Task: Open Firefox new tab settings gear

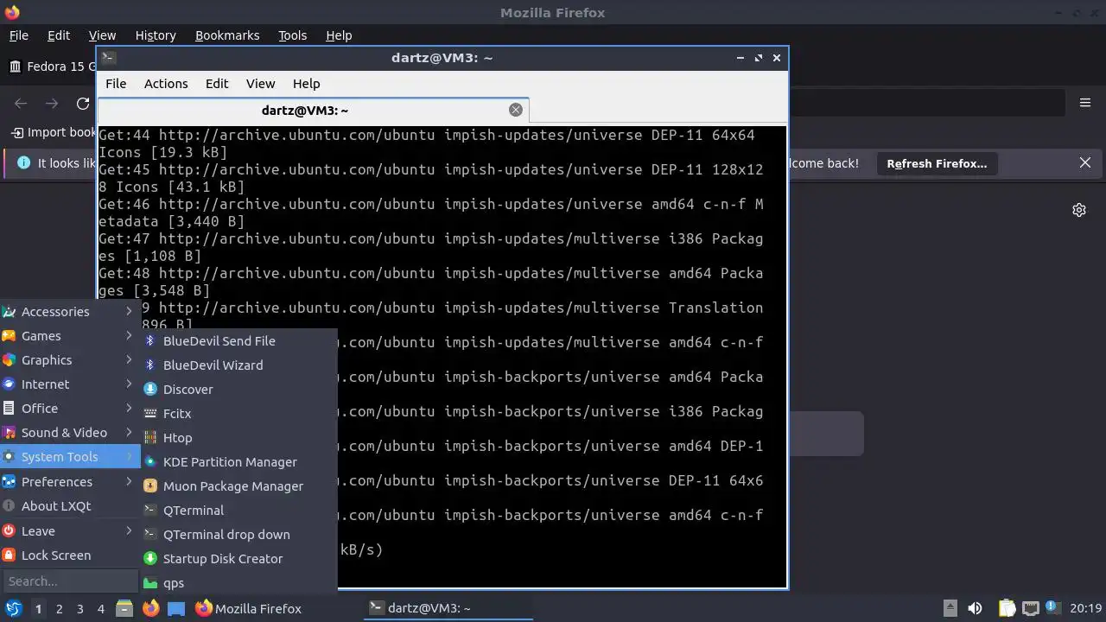Action: click(x=1079, y=210)
